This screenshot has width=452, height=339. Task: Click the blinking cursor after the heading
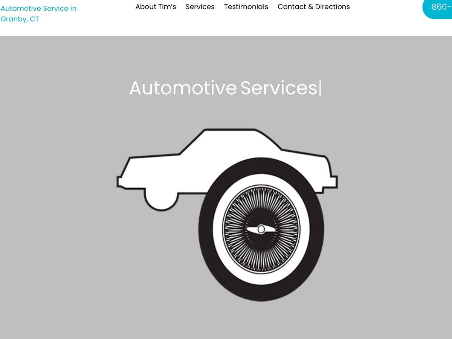pyautogui.click(x=321, y=88)
